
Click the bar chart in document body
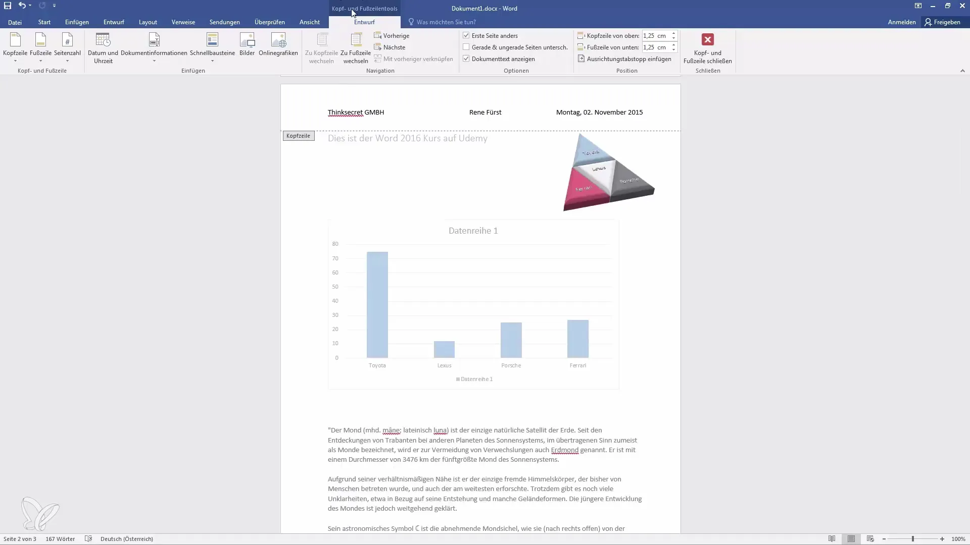pyautogui.click(x=473, y=303)
